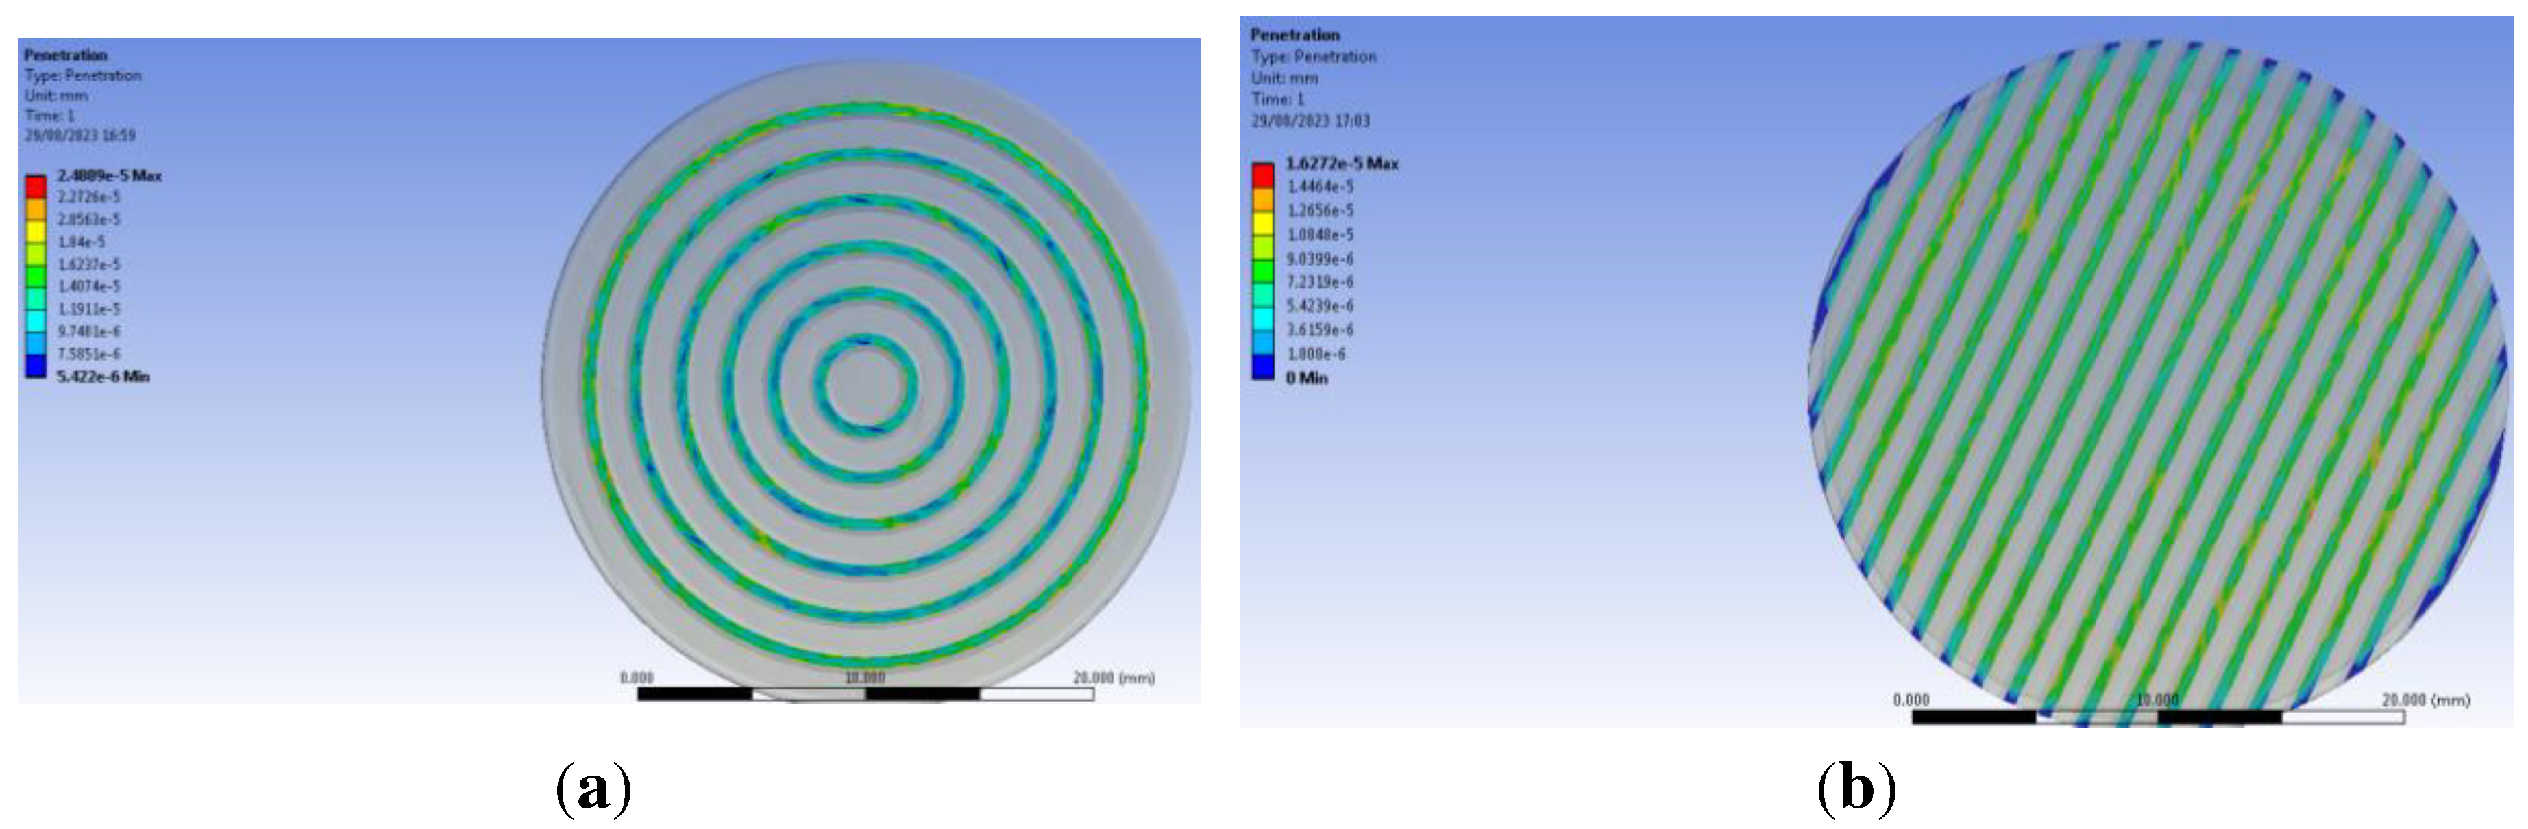Click red swatch beside 2.4889e-5 Max
The height and width of the screenshot is (829, 2528).
point(36,186)
